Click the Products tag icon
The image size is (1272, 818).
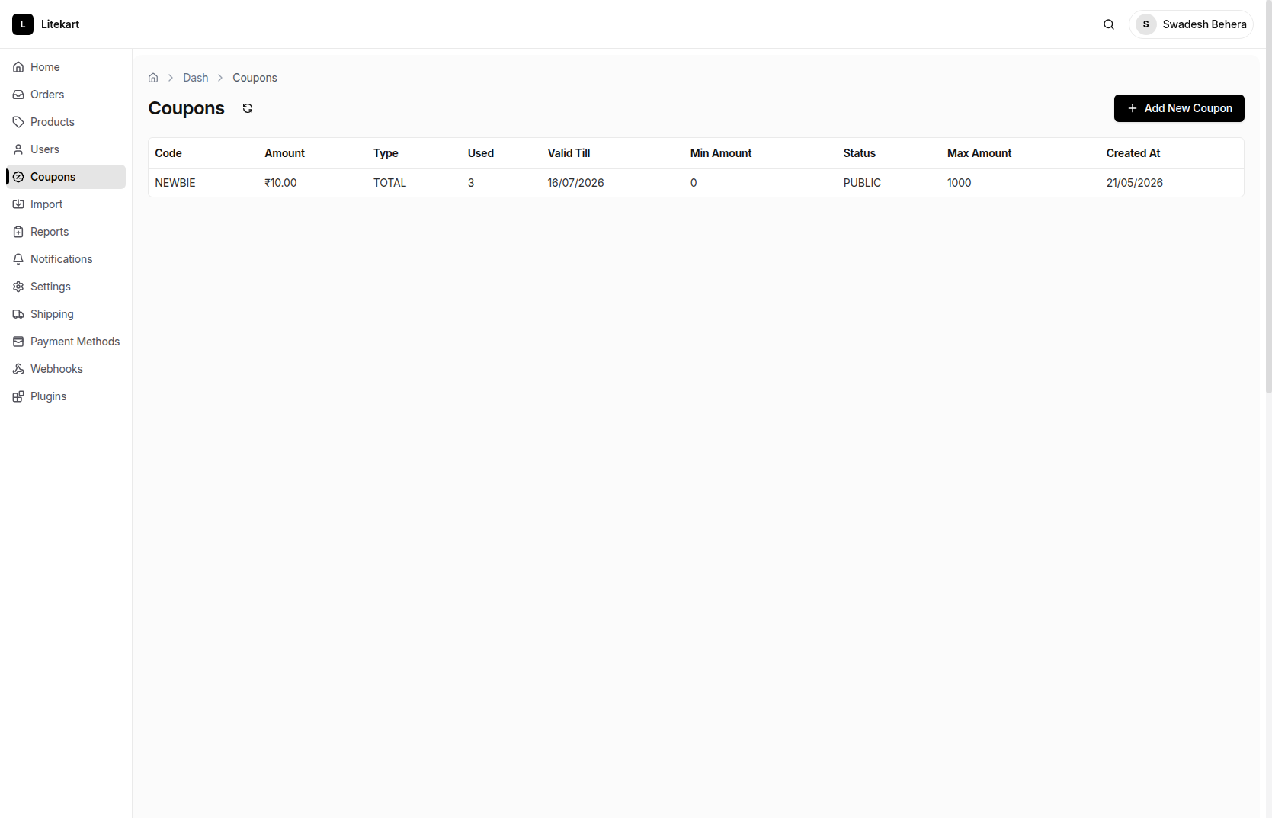pos(18,122)
